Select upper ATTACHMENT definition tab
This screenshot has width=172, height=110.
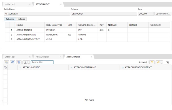[x=43, y=4]
